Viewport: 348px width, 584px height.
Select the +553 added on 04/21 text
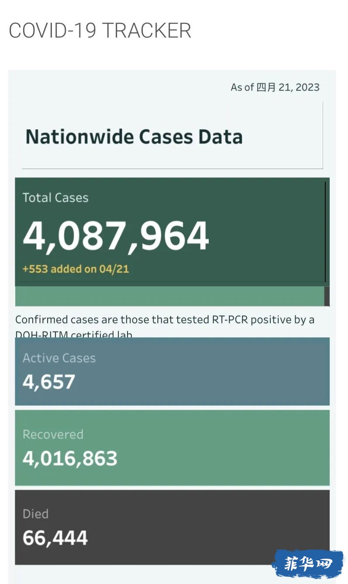(76, 269)
